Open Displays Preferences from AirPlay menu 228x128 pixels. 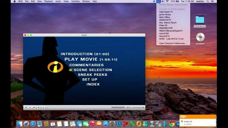click(173, 43)
